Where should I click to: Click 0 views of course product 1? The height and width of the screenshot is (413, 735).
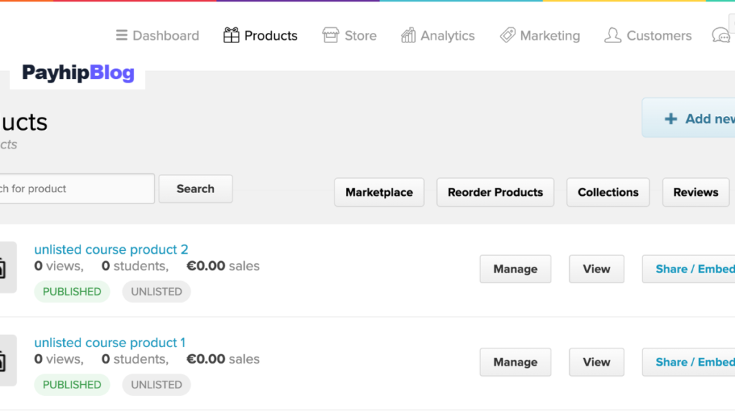59,359
